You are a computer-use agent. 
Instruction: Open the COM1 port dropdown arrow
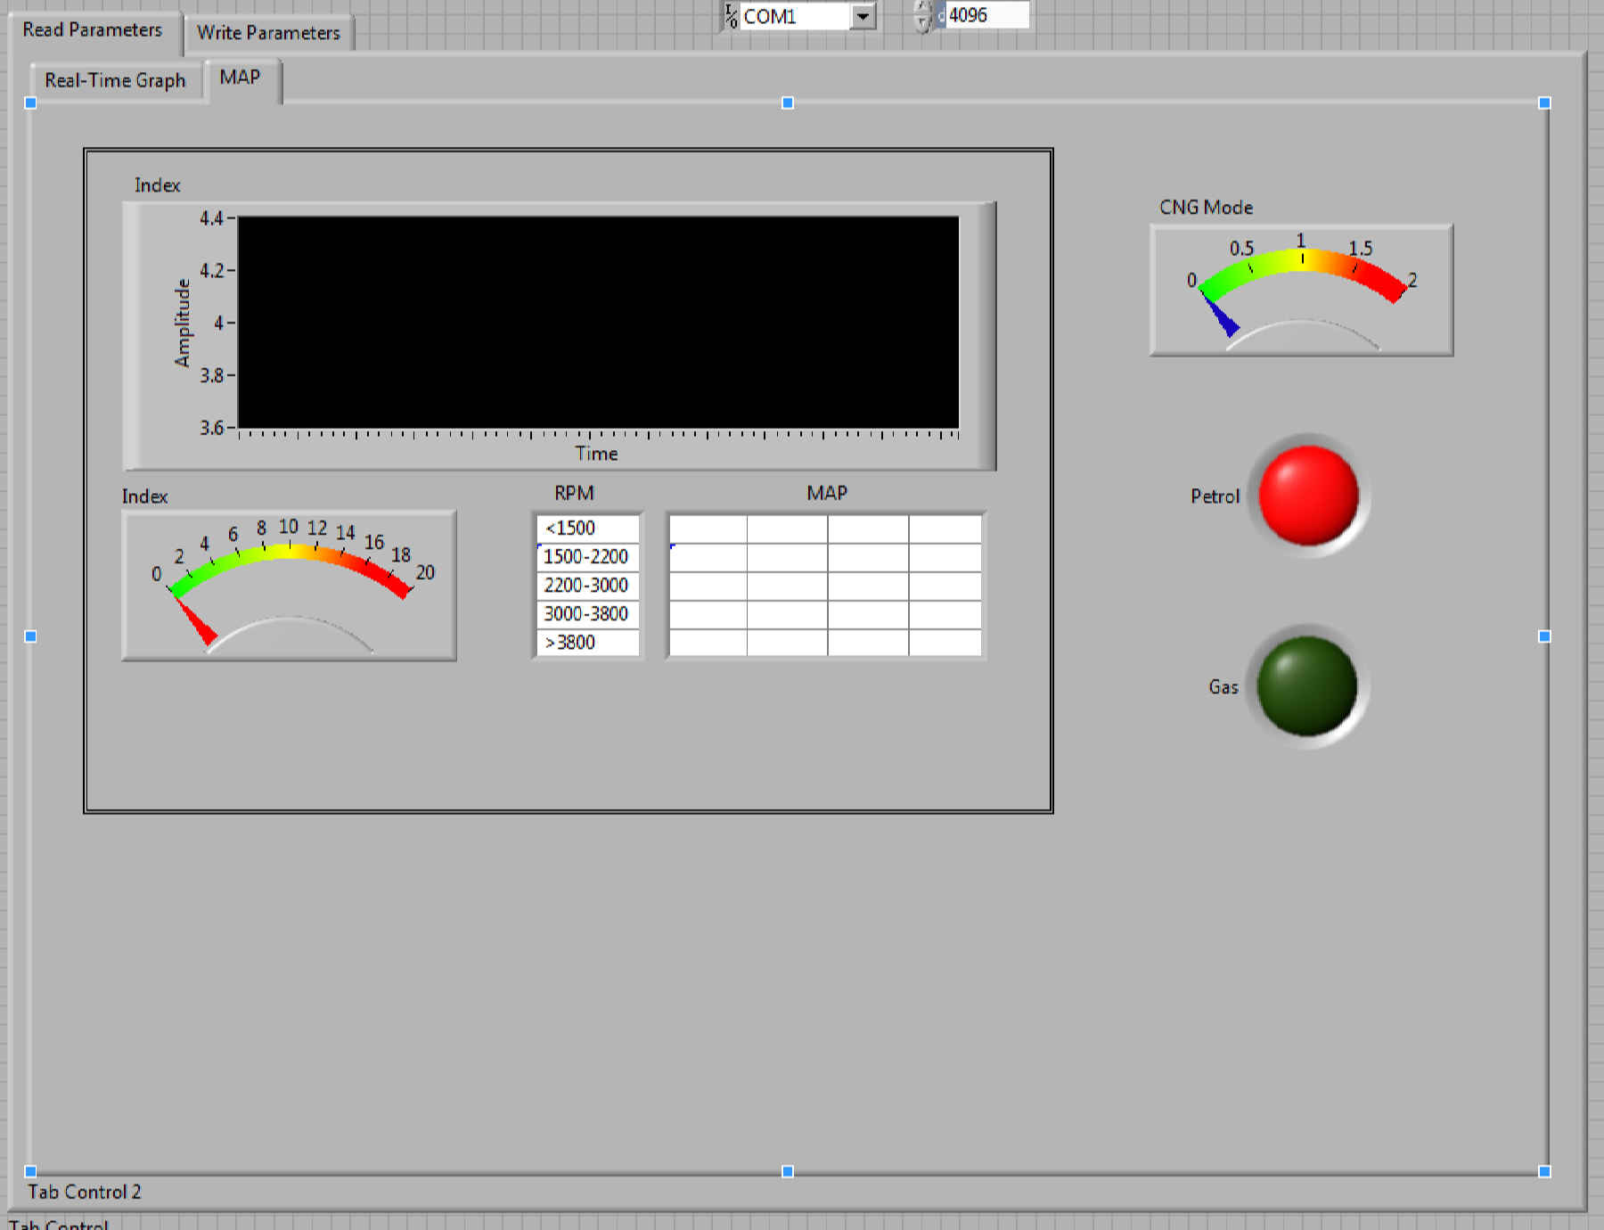(x=862, y=17)
